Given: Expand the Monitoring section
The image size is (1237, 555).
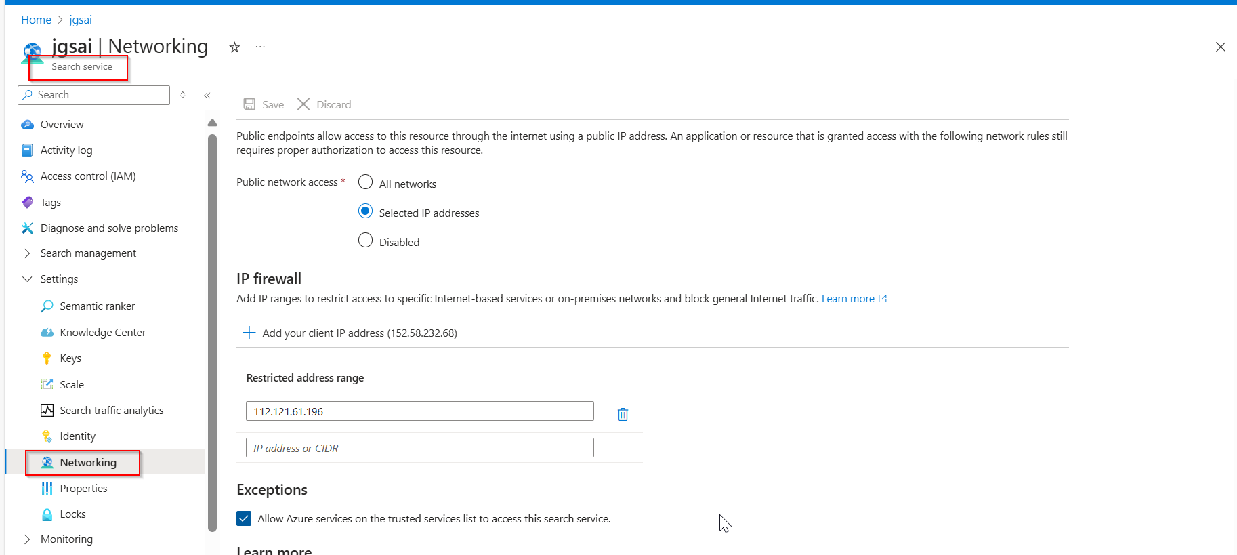Looking at the screenshot, I should click(27, 539).
